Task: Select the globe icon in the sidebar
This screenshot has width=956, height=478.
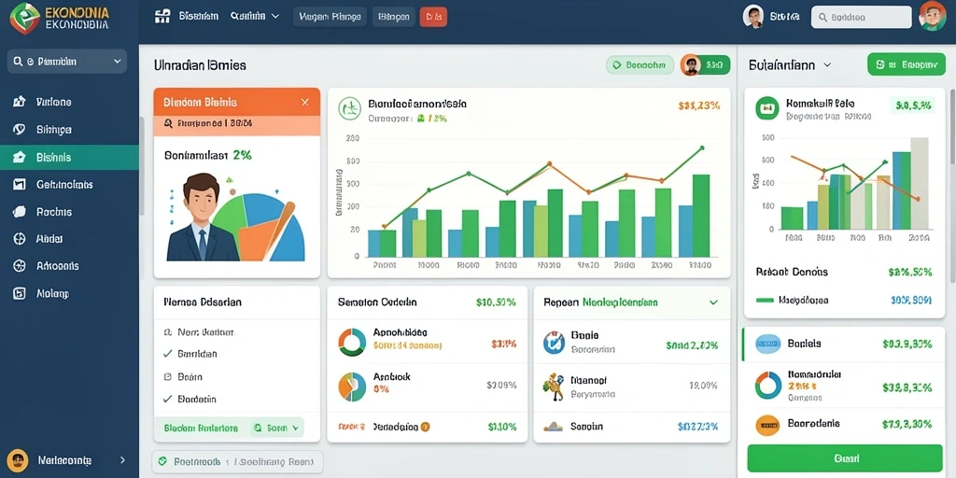Action: (20, 238)
